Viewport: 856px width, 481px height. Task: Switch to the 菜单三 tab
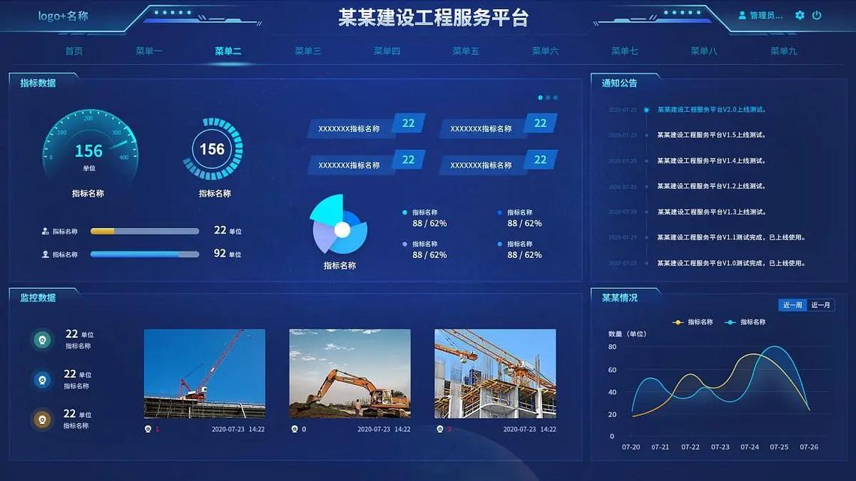(307, 50)
